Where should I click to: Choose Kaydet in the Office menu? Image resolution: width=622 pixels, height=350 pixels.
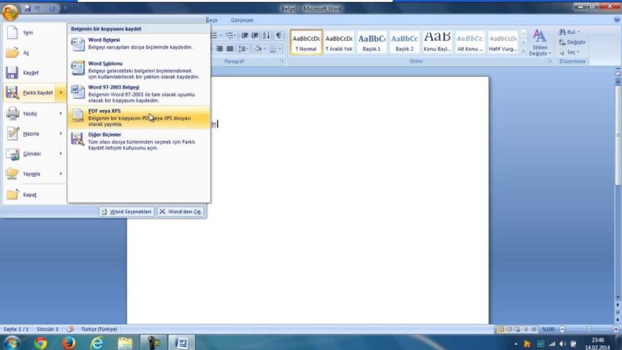[x=34, y=73]
